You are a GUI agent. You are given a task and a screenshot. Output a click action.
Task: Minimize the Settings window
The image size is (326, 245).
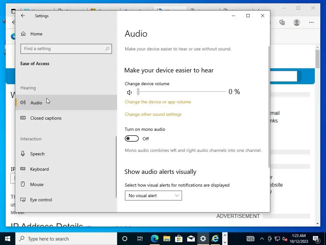click(x=233, y=16)
